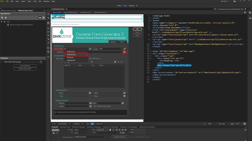This screenshot has height=141, width=252.
Task: Open bootstrap.min.js related file
Action: [x=86, y=12]
